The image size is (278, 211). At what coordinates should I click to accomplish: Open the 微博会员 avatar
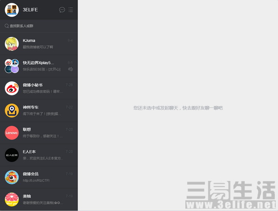(12, 177)
